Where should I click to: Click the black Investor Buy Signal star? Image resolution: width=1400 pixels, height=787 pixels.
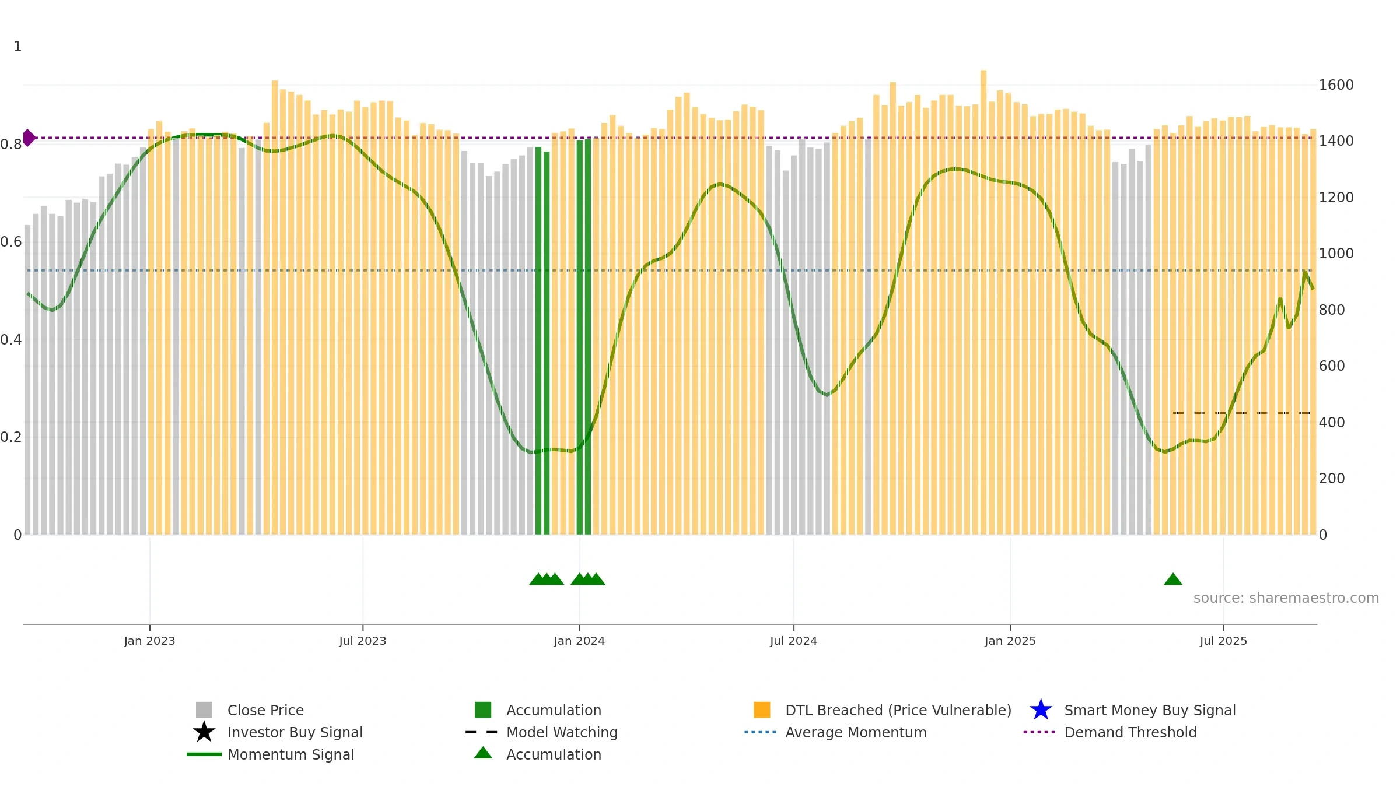pyautogui.click(x=204, y=732)
